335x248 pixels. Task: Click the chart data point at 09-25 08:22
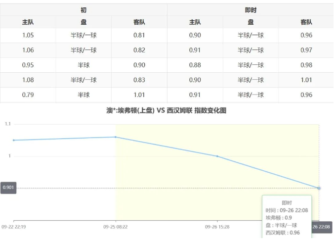click(x=116, y=137)
